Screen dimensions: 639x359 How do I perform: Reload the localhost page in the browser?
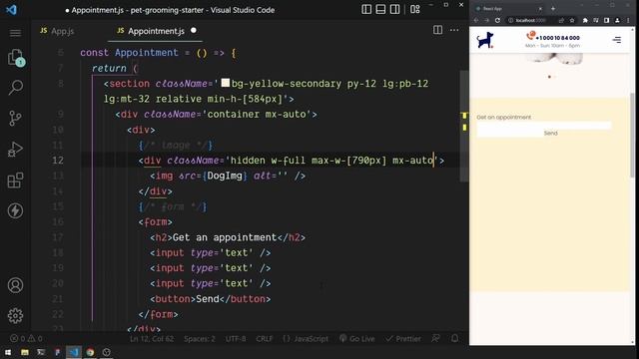tap(497, 20)
